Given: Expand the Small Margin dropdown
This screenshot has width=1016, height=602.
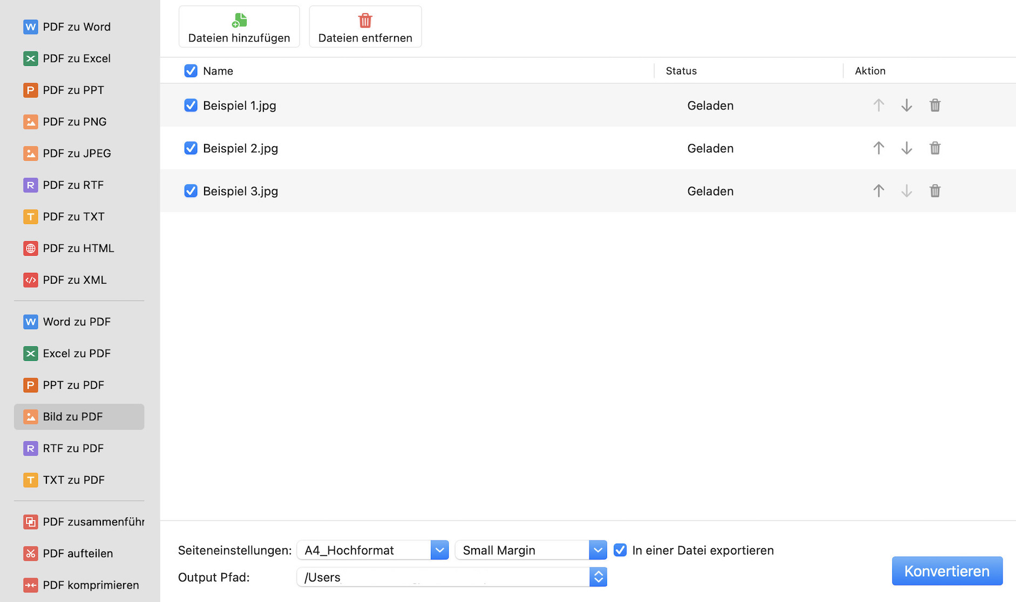Looking at the screenshot, I should coord(598,550).
